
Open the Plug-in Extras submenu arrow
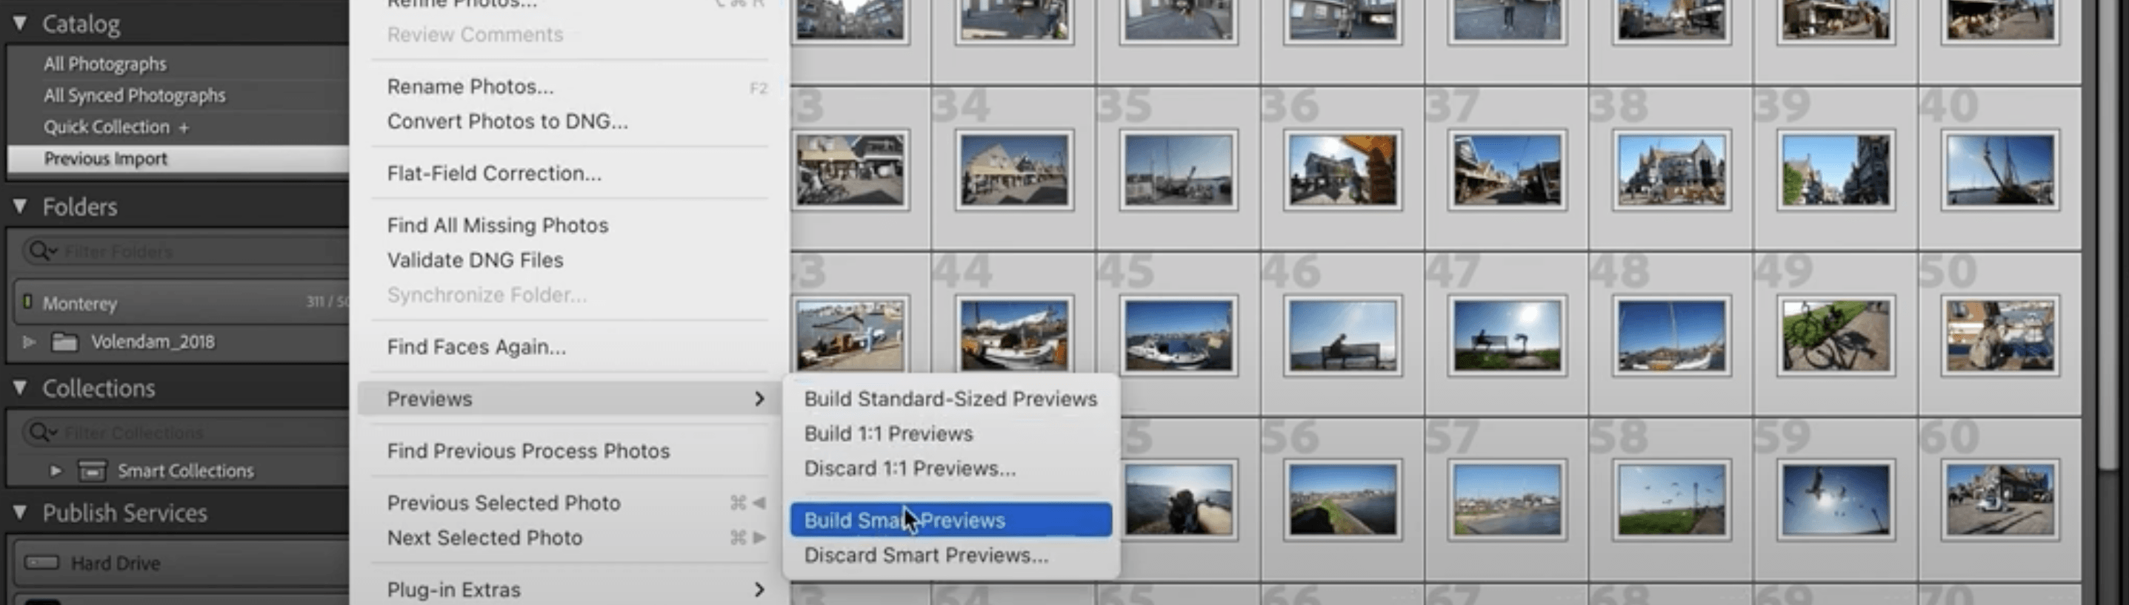tap(759, 589)
